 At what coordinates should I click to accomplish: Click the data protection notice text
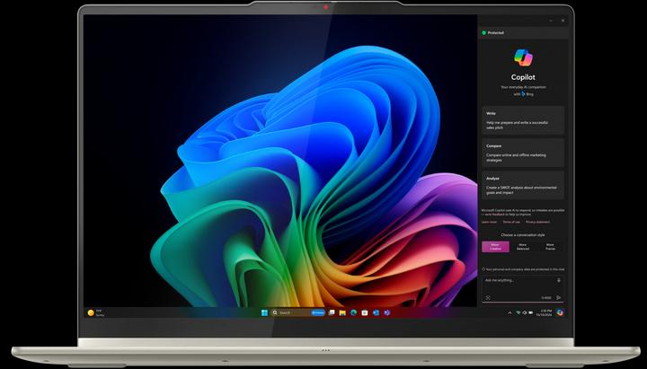tap(523, 269)
